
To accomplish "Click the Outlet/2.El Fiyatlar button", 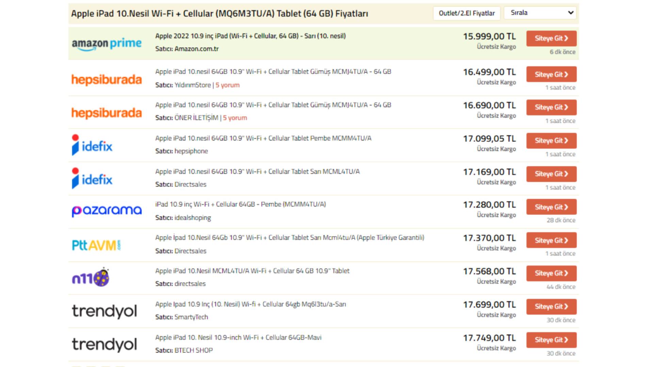I will pyautogui.click(x=467, y=13).
